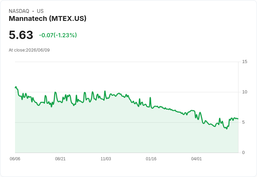Click the At close 2026/06/09 text
The height and width of the screenshot is (177, 257).
click(x=29, y=50)
